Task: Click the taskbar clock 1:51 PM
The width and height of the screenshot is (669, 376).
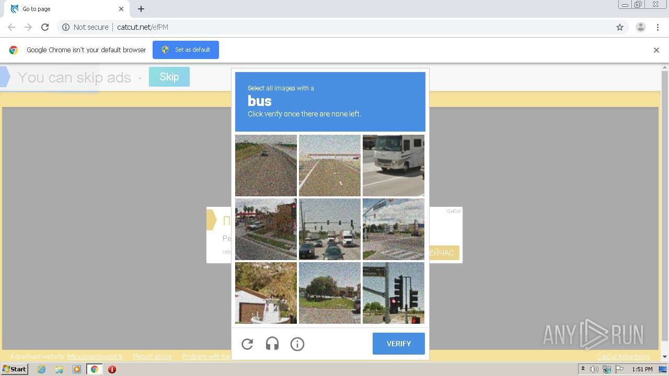Action: 642,369
